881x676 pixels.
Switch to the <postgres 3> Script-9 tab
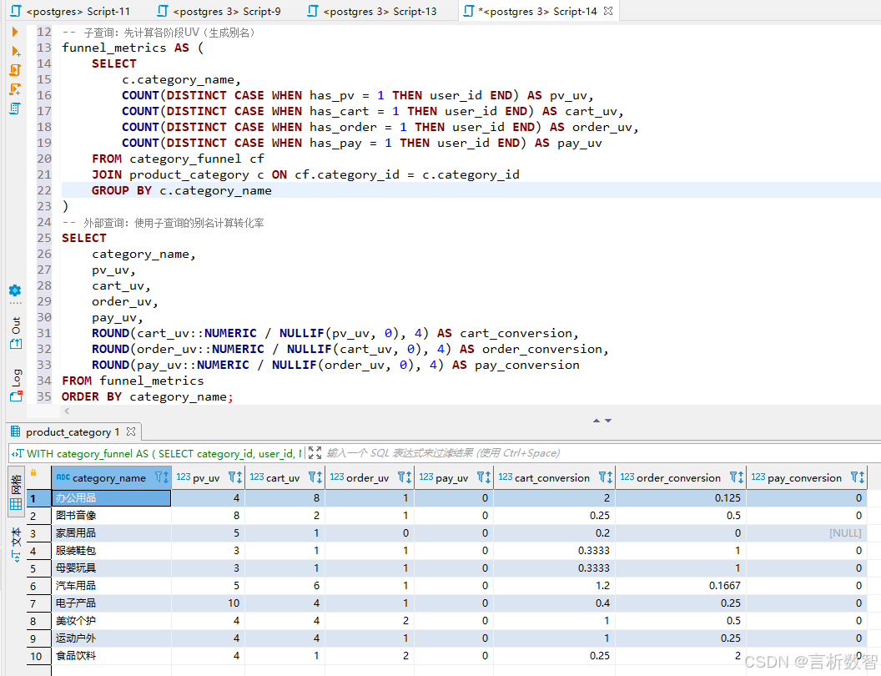click(x=219, y=11)
